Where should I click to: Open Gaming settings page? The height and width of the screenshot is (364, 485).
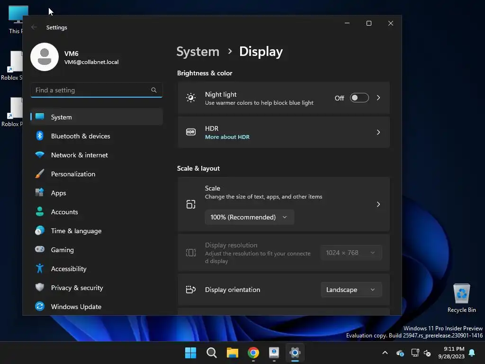[97, 249]
